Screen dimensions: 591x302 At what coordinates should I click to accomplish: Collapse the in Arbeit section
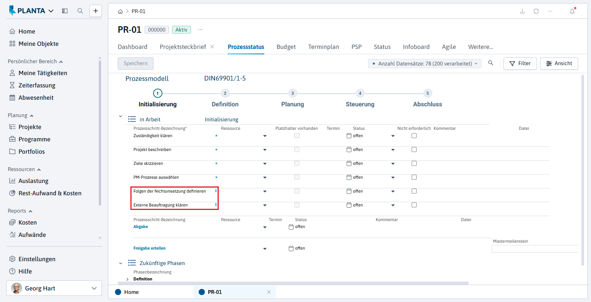pos(120,116)
